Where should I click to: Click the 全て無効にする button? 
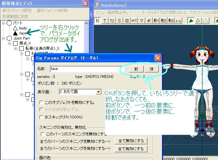click(x=131, y=141)
